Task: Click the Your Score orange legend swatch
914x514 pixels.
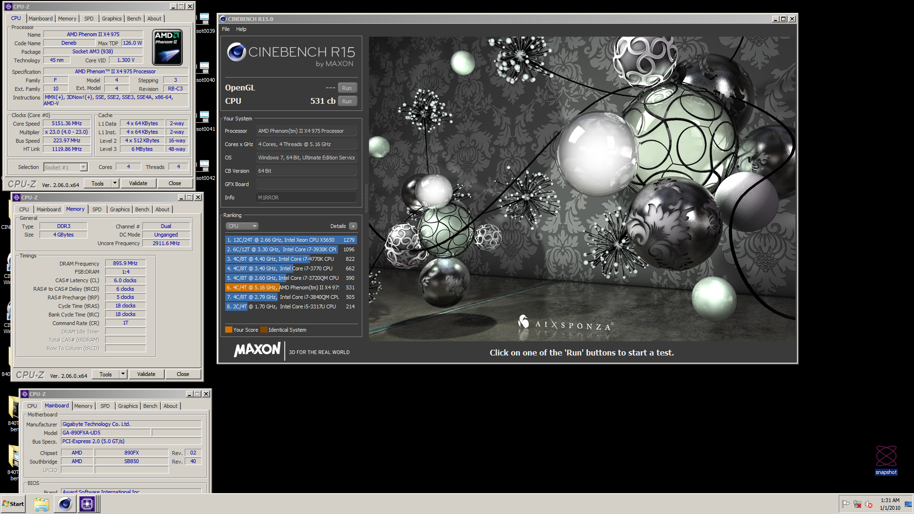Action: (228, 330)
